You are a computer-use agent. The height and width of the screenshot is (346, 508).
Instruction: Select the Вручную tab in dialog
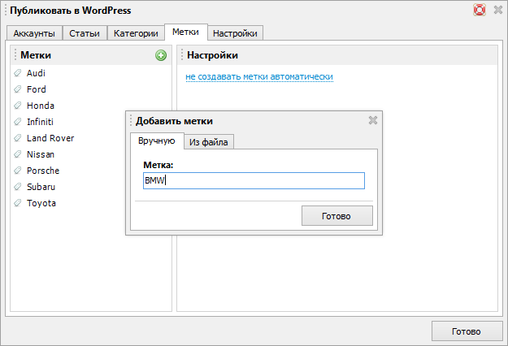pos(157,141)
